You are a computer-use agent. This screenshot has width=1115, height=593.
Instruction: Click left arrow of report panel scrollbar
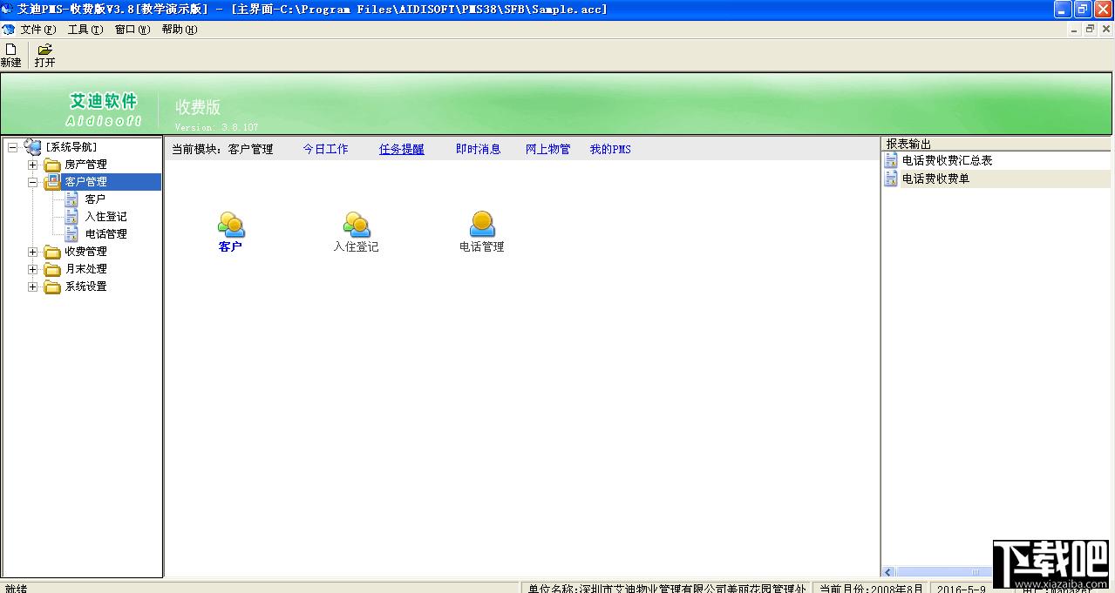pyautogui.click(x=889, y=572)
